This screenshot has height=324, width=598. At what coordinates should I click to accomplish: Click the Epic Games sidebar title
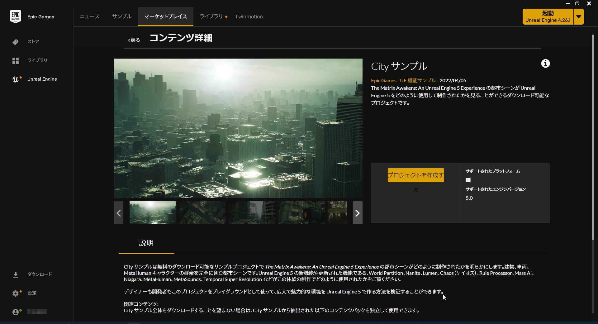click(41, 17)
